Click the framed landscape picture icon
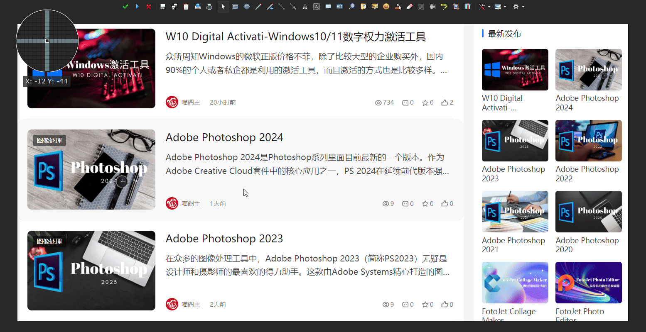 click(x=375, y=7)
